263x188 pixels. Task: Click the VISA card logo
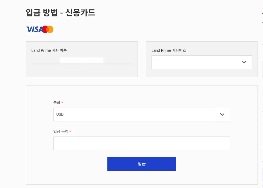[34, 29]
